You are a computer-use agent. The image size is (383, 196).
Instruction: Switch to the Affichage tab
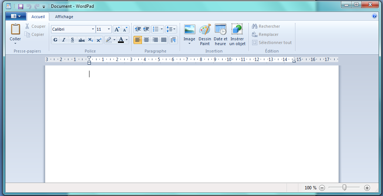click(x=64, y=17)
